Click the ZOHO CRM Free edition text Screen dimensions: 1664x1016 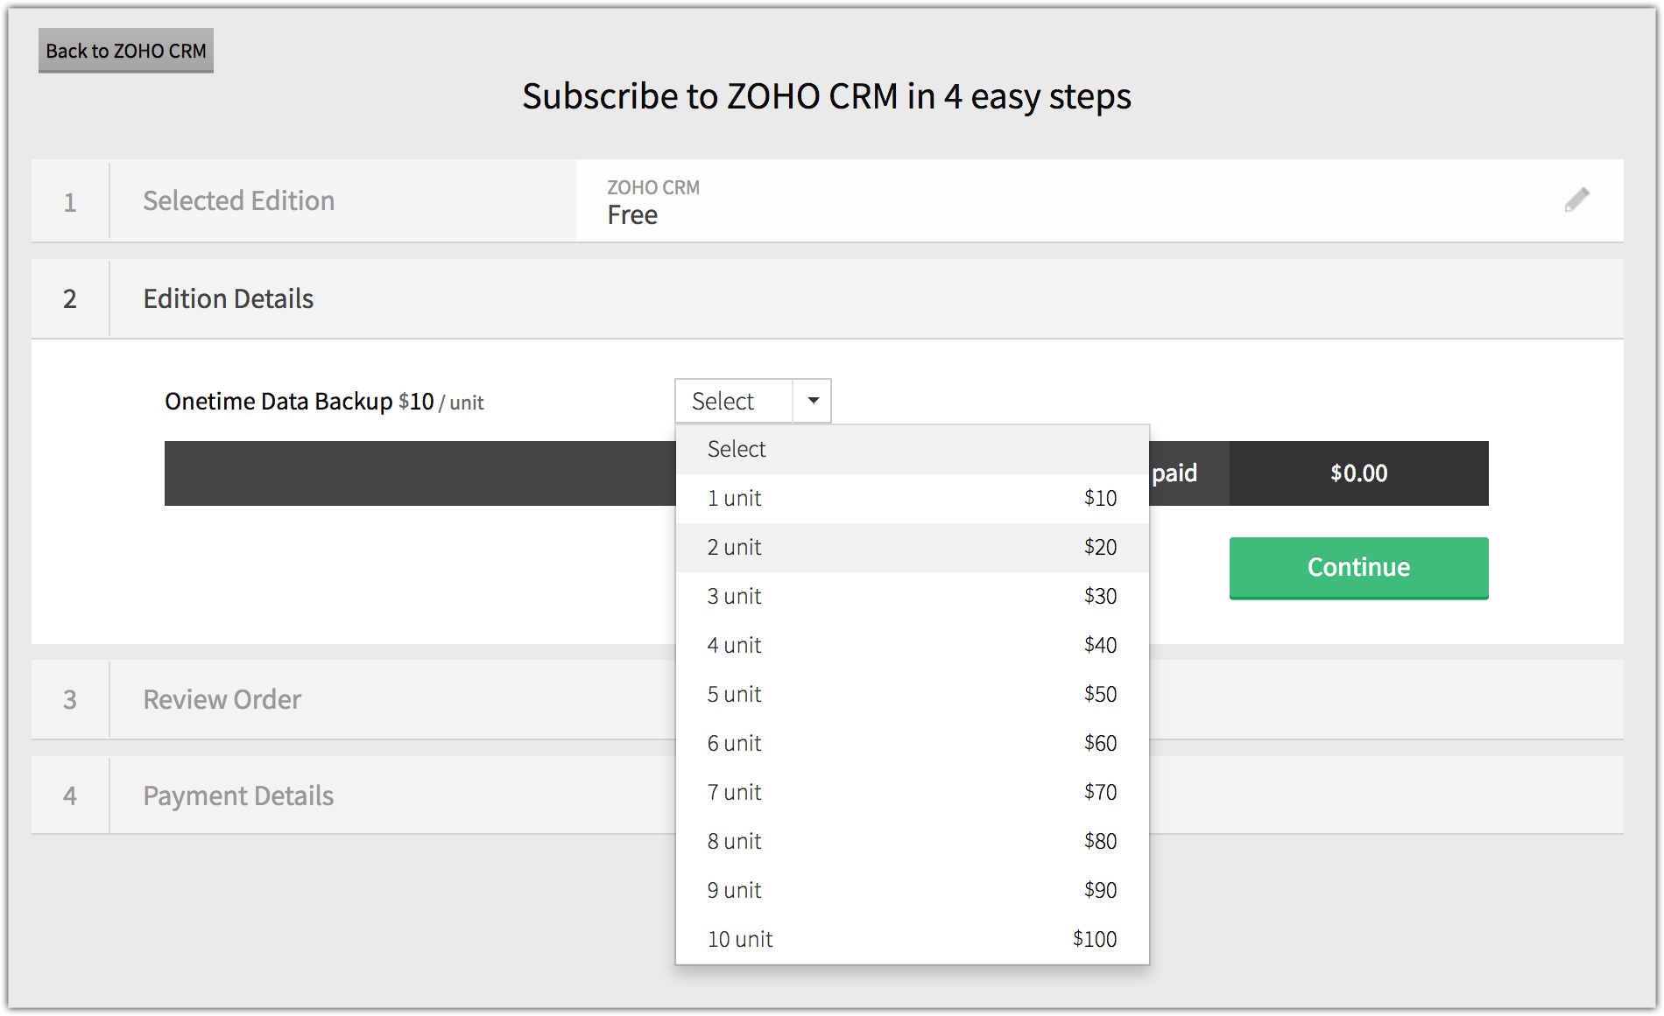[x=653, y=202]
